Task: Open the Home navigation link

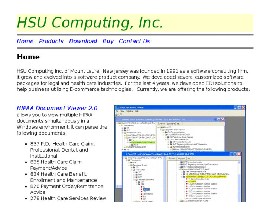Action: pyautogui.click(x=25, y=41)
